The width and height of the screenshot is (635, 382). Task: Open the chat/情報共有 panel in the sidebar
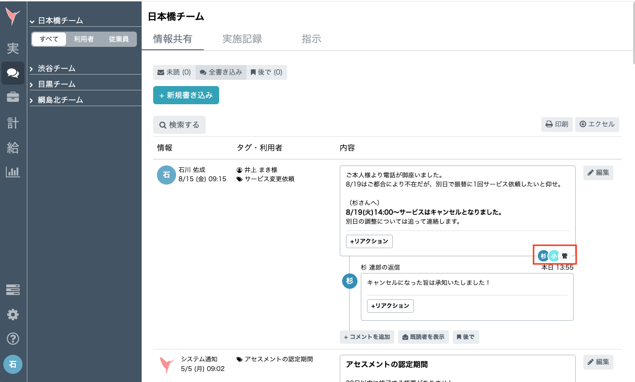13,73
